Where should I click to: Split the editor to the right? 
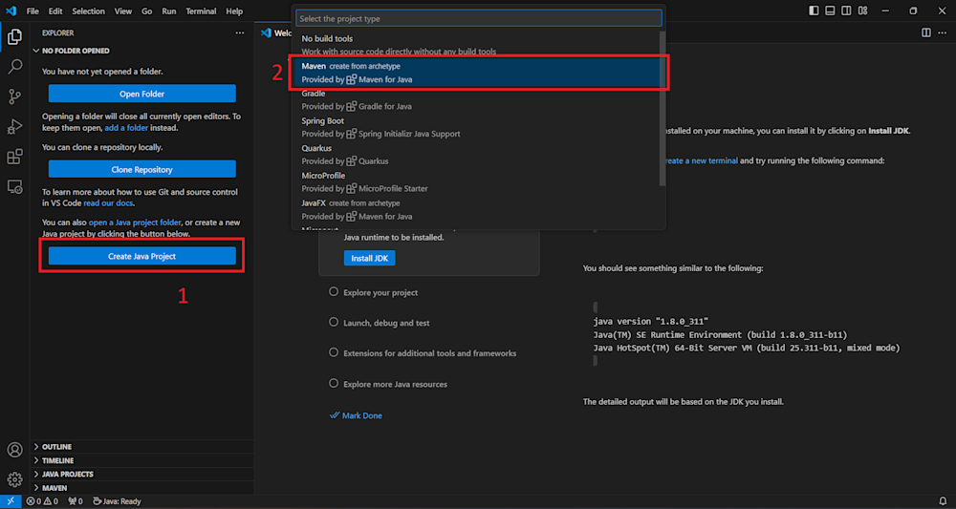click(925, 32)
